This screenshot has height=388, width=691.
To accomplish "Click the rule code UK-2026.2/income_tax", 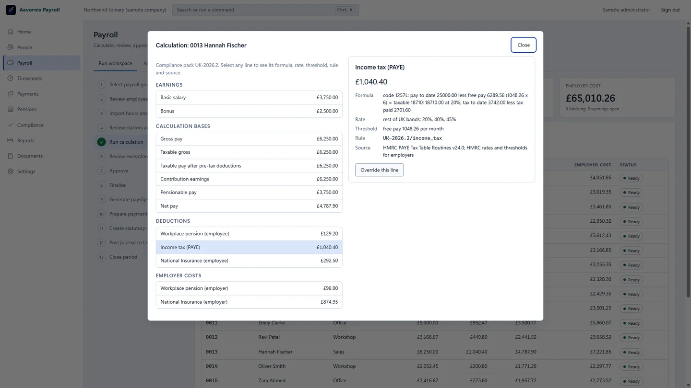I will coord(412,138).
